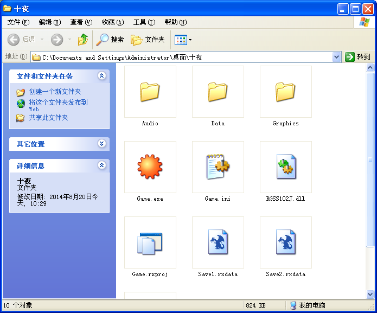
Task: Click the Graphics folder name label
Action: tap(286, 123)
